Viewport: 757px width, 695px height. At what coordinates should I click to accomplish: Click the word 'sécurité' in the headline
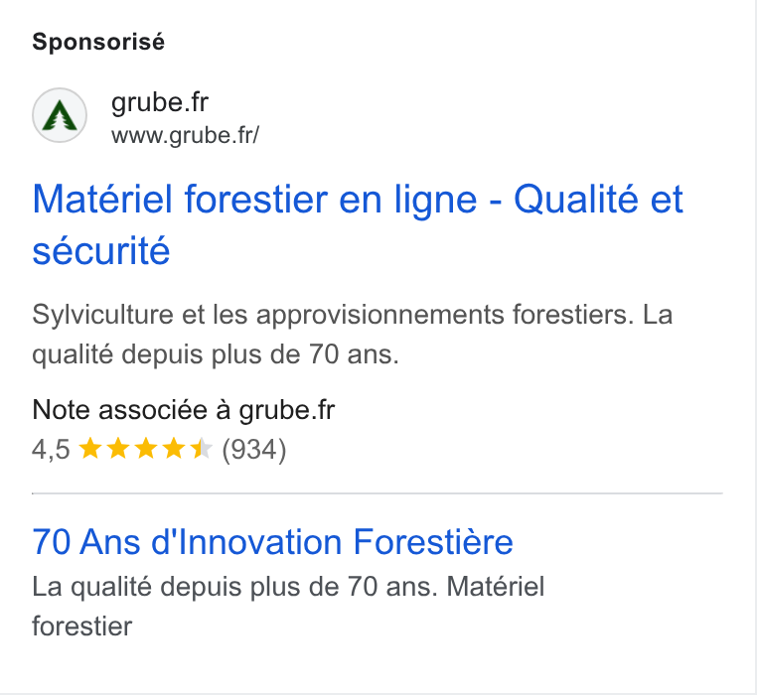101,251
